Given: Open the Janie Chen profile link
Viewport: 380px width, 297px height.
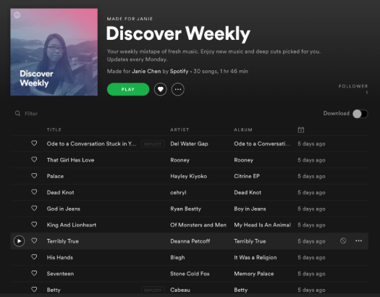Looking at the screenshot, I should (x=146, y=71).
